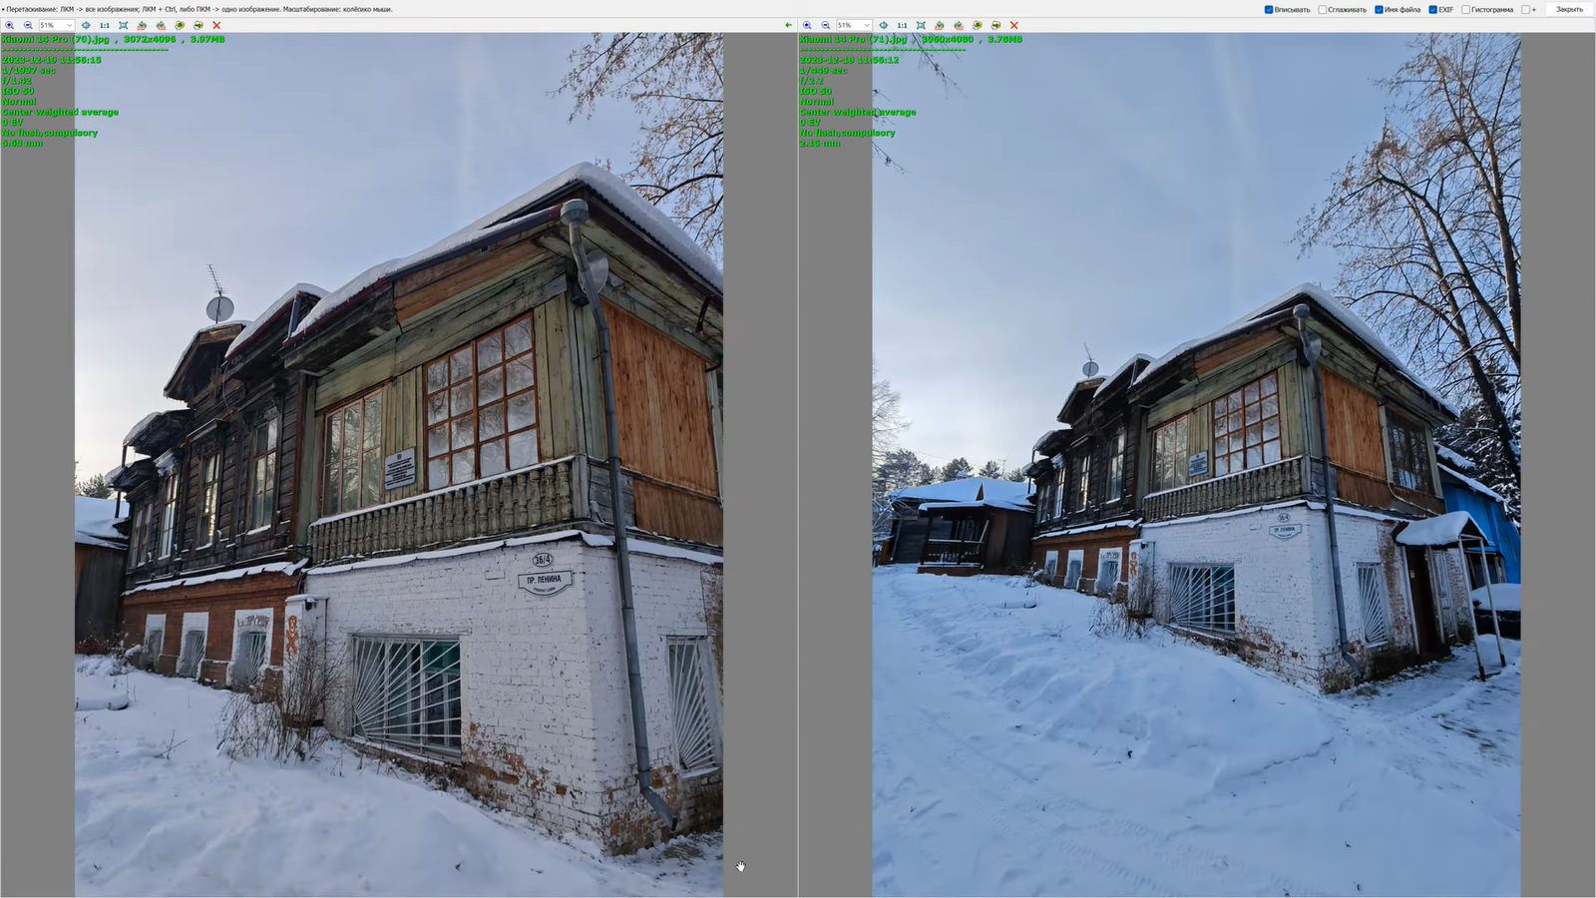Remove right image using the red X
This screenshot has height=898, width=1596.
(x=1014, y=25)
